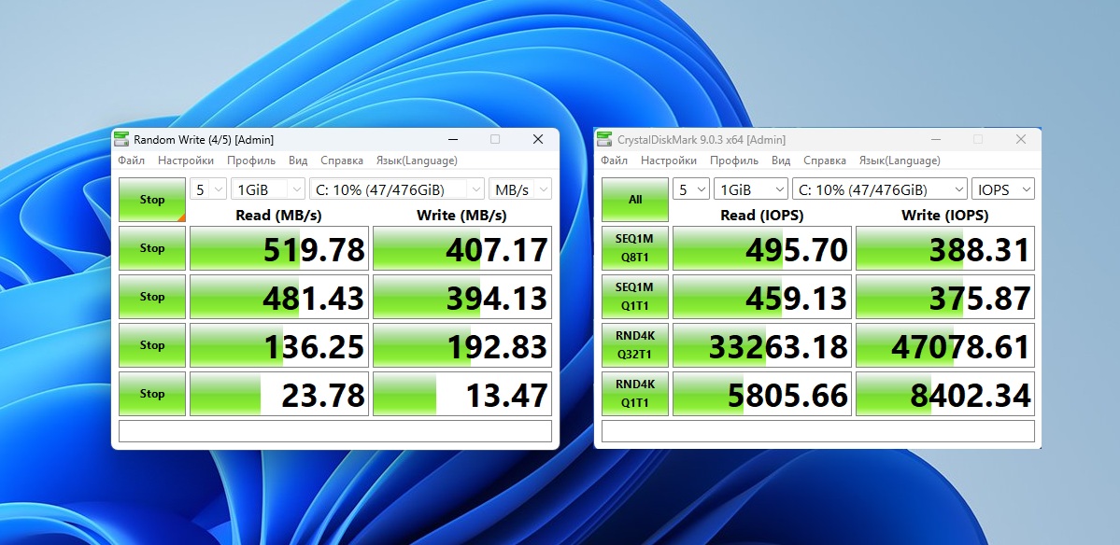Open test count dropdown in CrystalDiskMark 9.0.3 window
This screenshot has width=1120, height=545.
(x=691, y=189)
